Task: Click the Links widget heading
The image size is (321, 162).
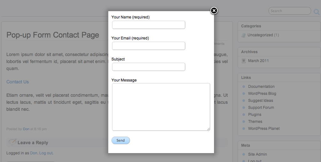Action: 246,78
